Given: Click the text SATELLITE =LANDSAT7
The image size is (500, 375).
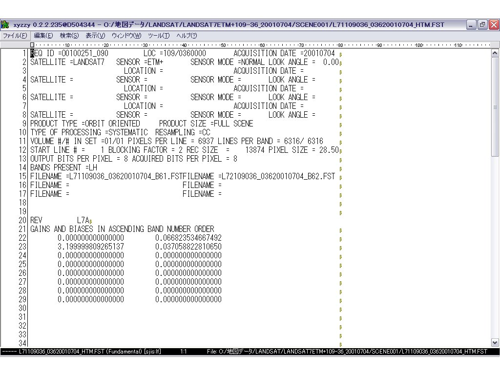Looking at the screenshot, I should [x=67, y=62].
